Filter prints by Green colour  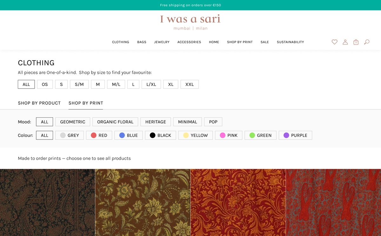click(x=260, y=135)
